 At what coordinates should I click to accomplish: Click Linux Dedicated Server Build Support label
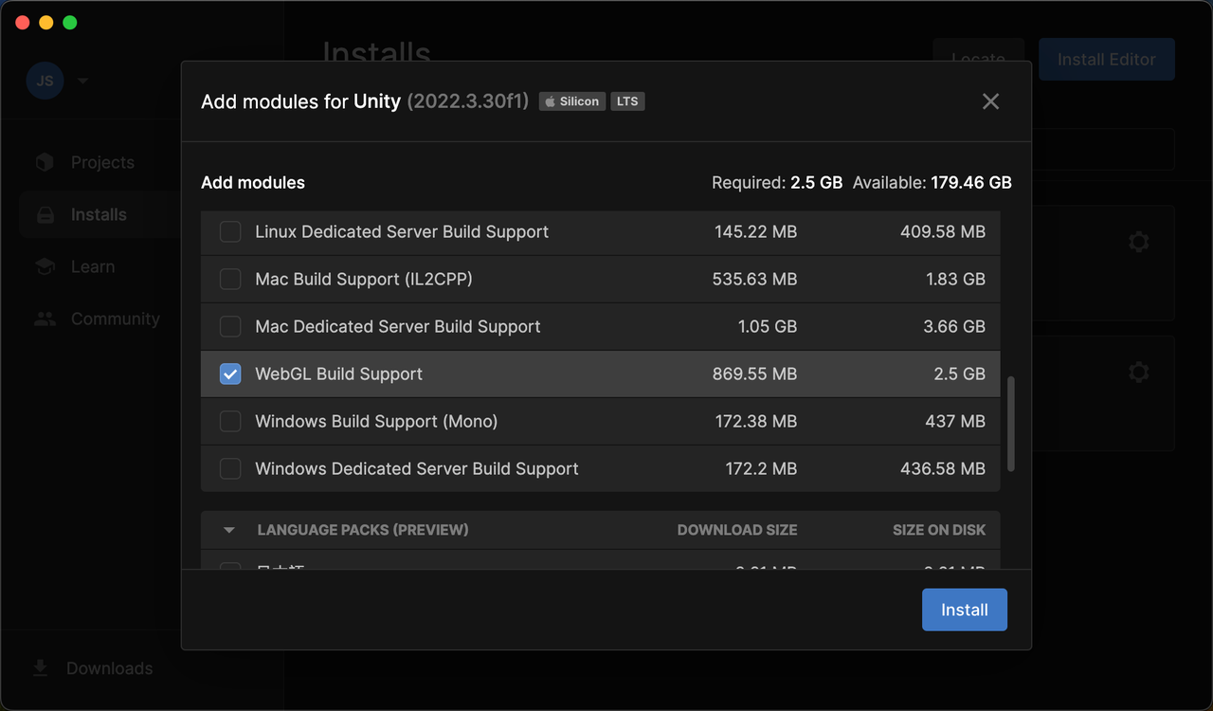(402, 231)
